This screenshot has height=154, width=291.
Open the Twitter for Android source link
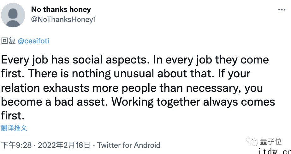coord(128,145)
